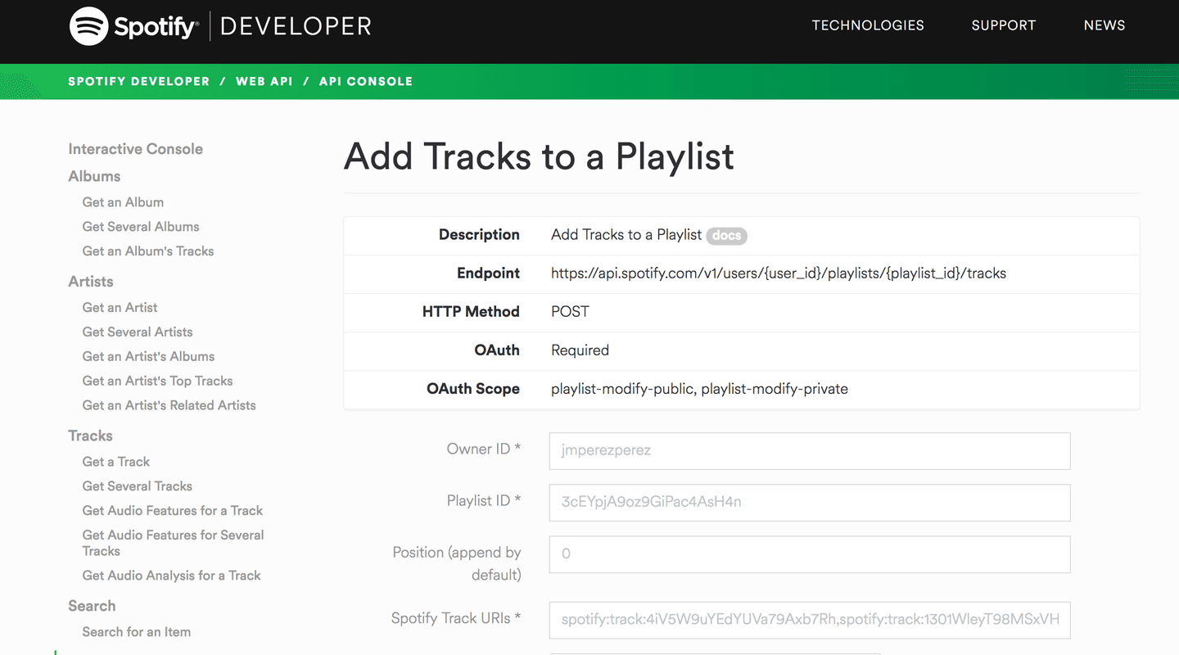Open Search for an Item
This screenshot has height=655, width=1179.
coord(137,632)
